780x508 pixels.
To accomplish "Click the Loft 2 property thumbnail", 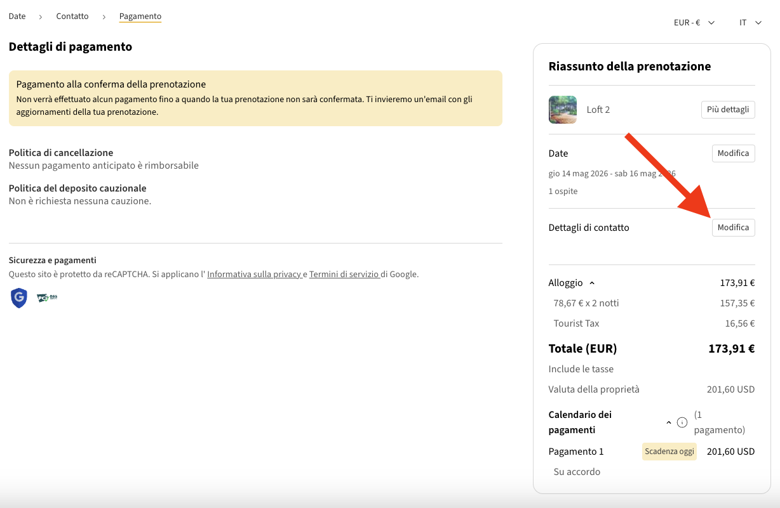I will (562, 110).
